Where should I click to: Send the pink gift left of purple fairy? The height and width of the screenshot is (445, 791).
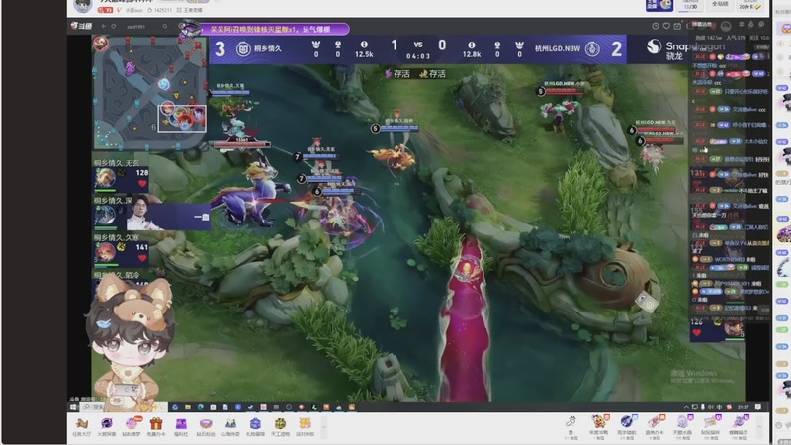point(710,426)
